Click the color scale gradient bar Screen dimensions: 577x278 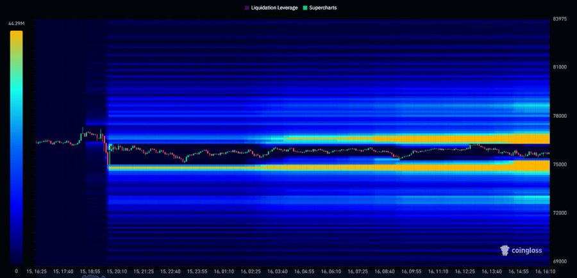click(16, 148)
